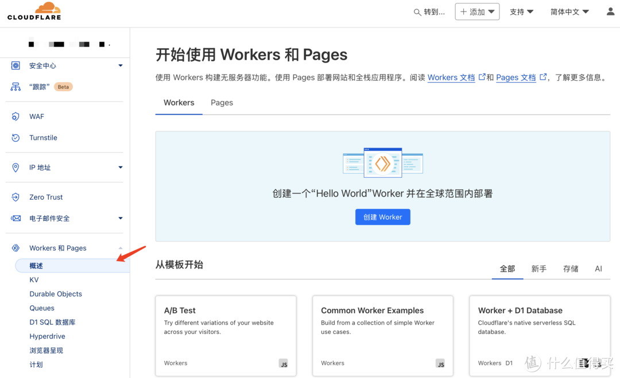
Task: Select the Turnstile icon in the sidebar
Action: point(15,138)
